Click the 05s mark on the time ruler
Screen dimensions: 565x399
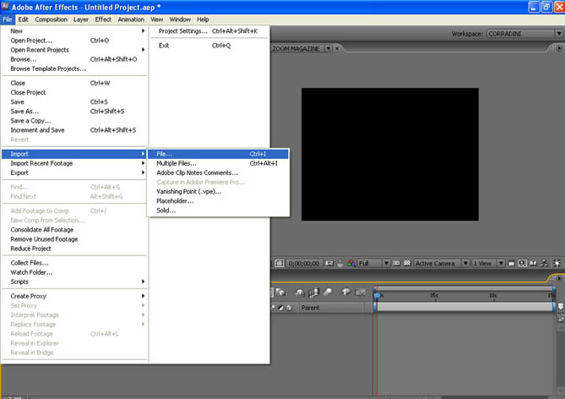pos(433,296)
